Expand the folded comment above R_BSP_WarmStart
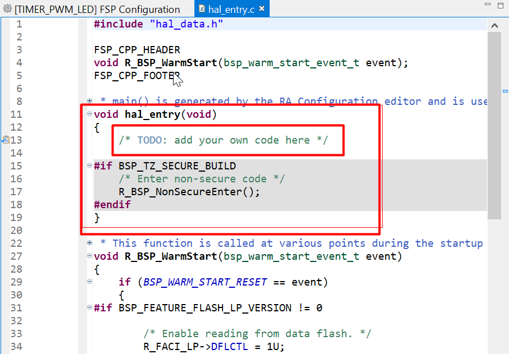The height and width of the screenshot is (354, 509). (x=90, y=243)
